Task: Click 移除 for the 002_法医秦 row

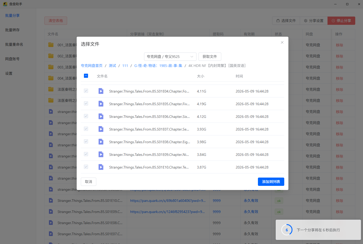Action: click(x=340, y=56)
